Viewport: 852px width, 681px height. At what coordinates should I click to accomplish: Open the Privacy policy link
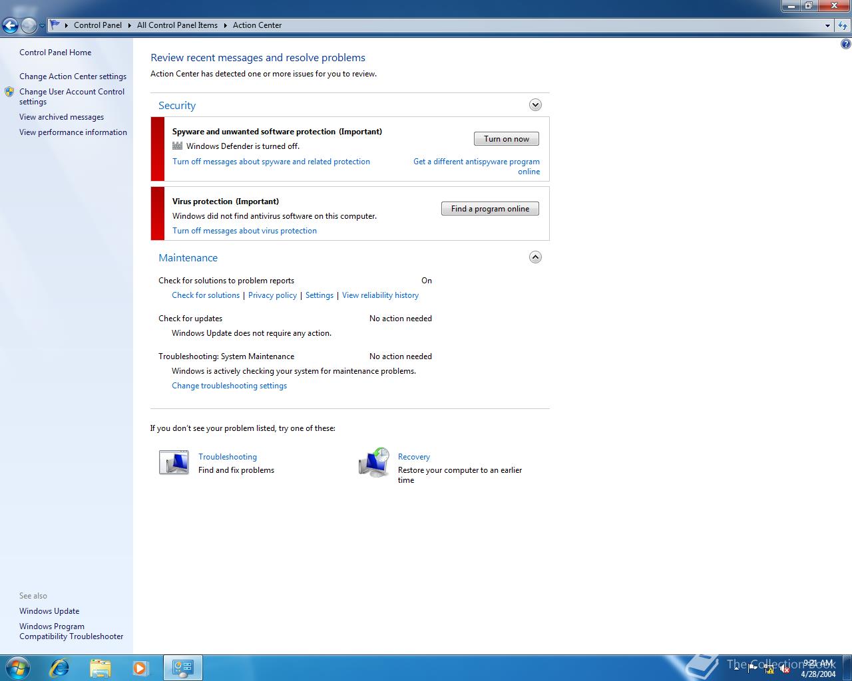pos(272,295)
